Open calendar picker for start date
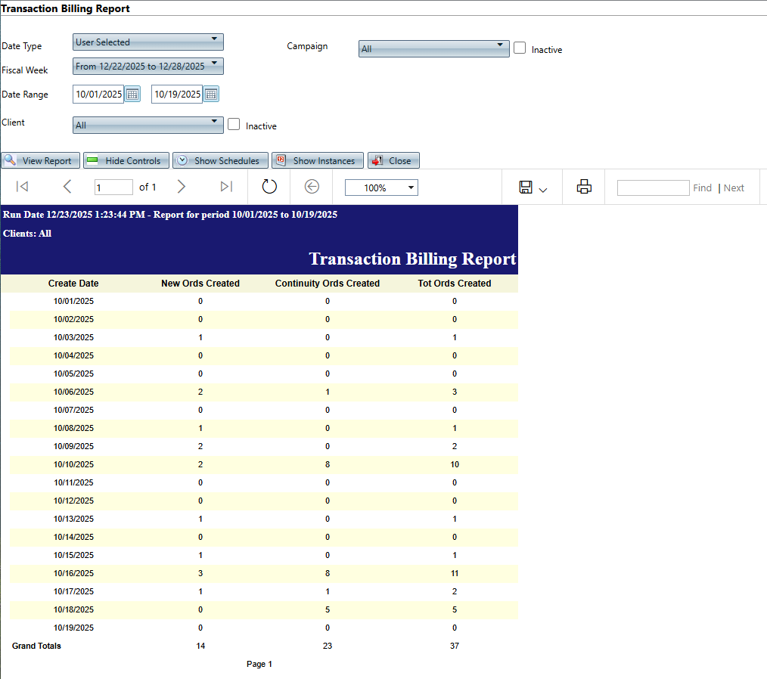This screenshot has height=679, width=767. point(132,95)
